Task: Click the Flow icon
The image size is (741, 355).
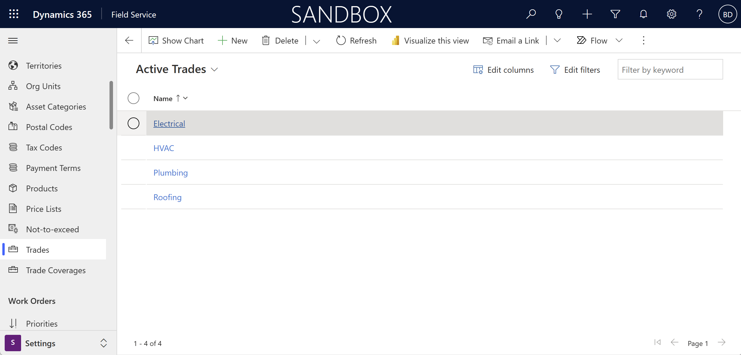Action: [582, 40]
